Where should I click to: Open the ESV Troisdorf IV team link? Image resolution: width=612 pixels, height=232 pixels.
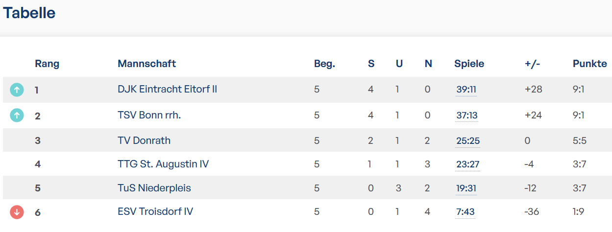(155, 211)
